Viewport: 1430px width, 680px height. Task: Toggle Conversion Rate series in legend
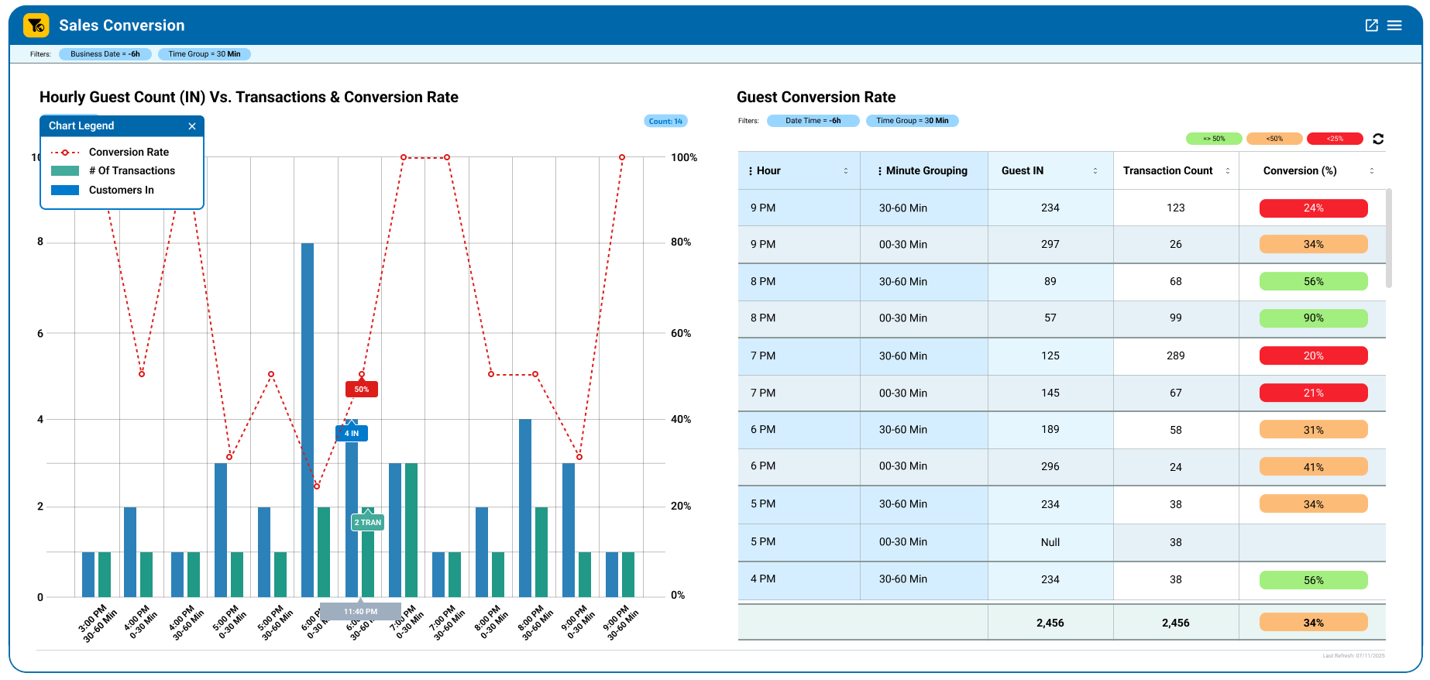pos(128,153)
